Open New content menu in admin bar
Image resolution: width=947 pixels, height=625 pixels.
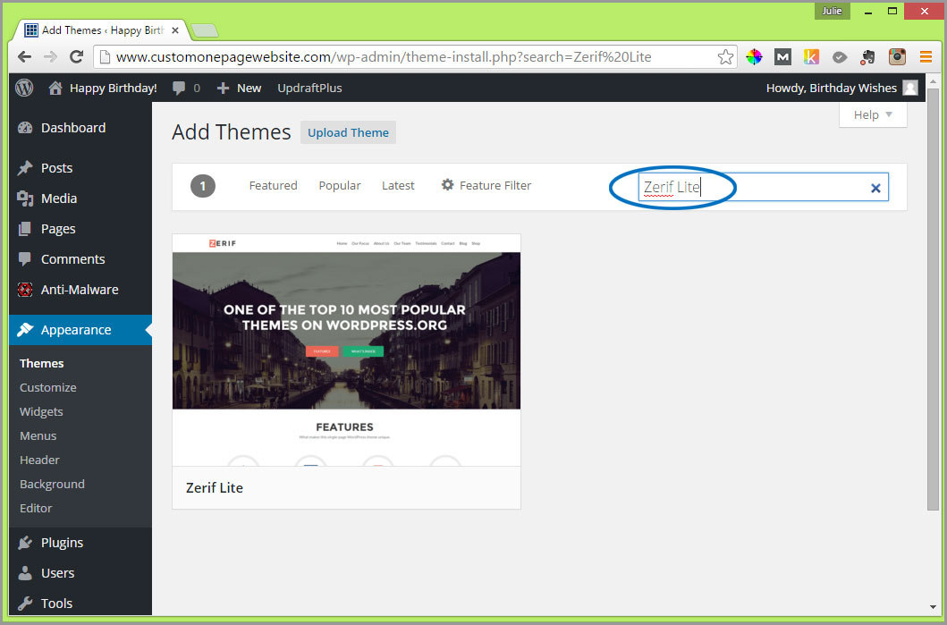[239, 89]
